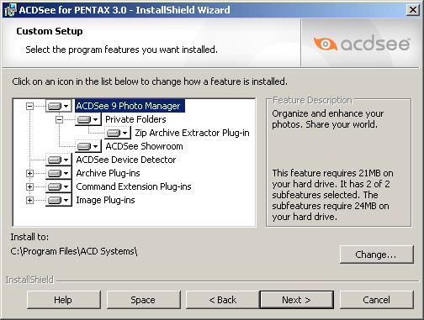The height and width of the screenshot is (320, 424).
Task: Go back with the < Back button
Action: pyautogui.click(x=223, y=300)
